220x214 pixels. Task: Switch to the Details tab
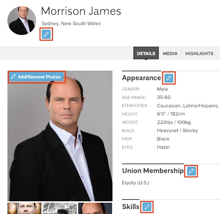click(x=146, y=53)
